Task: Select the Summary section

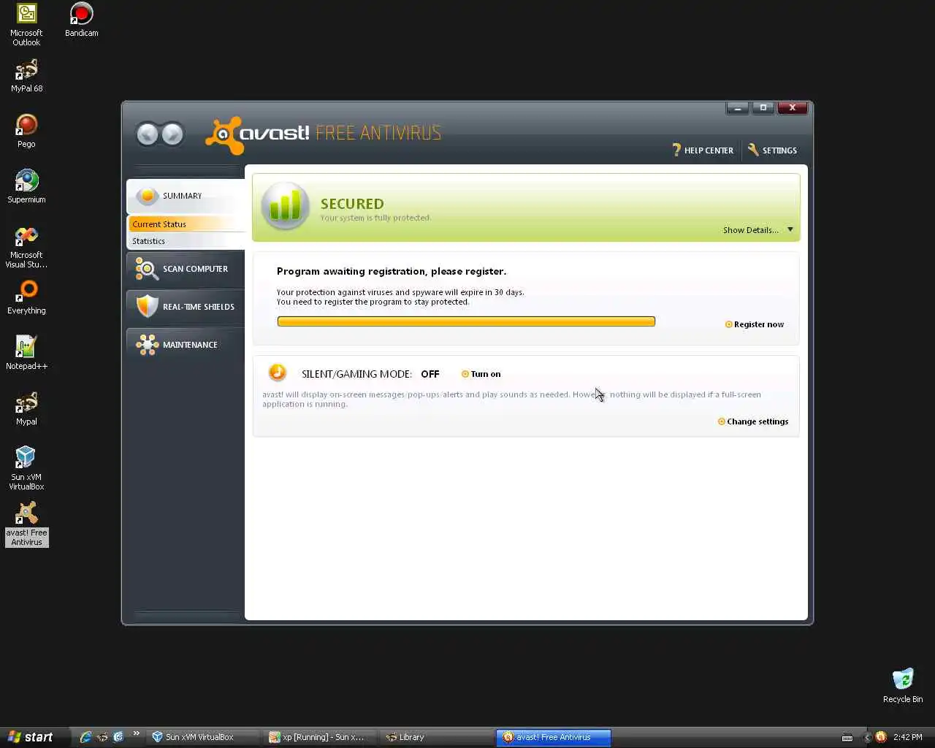Action: (x=186, y=196)
